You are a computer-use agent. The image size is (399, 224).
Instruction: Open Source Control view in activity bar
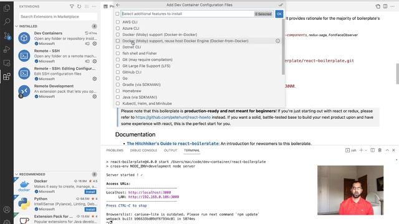click(x=7, y=36)
